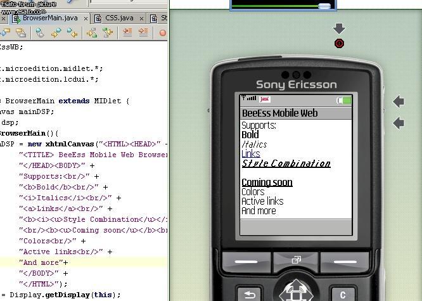Click the BeeEss Mobile Web title bar

tap(296, 113)
